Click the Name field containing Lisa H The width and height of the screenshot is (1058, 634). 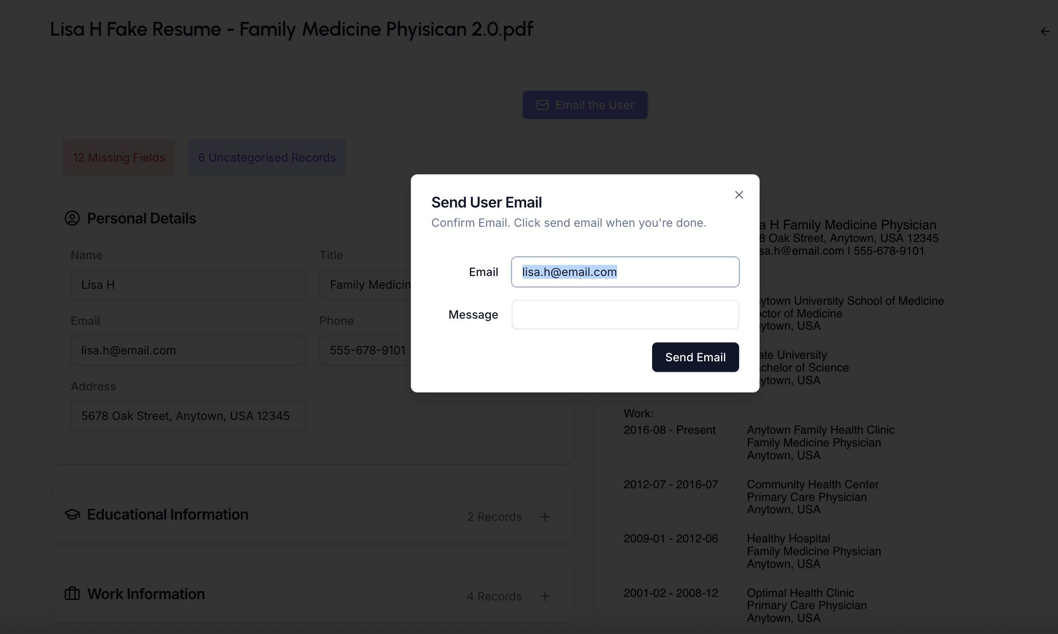coord(188,285)
